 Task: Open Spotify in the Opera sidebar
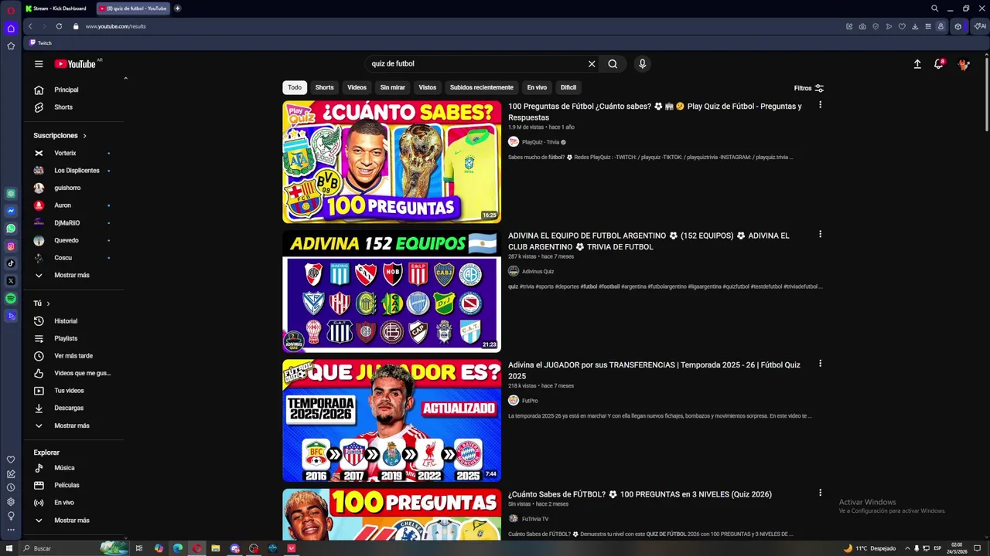pyautogui.click(x=11, y=298)
